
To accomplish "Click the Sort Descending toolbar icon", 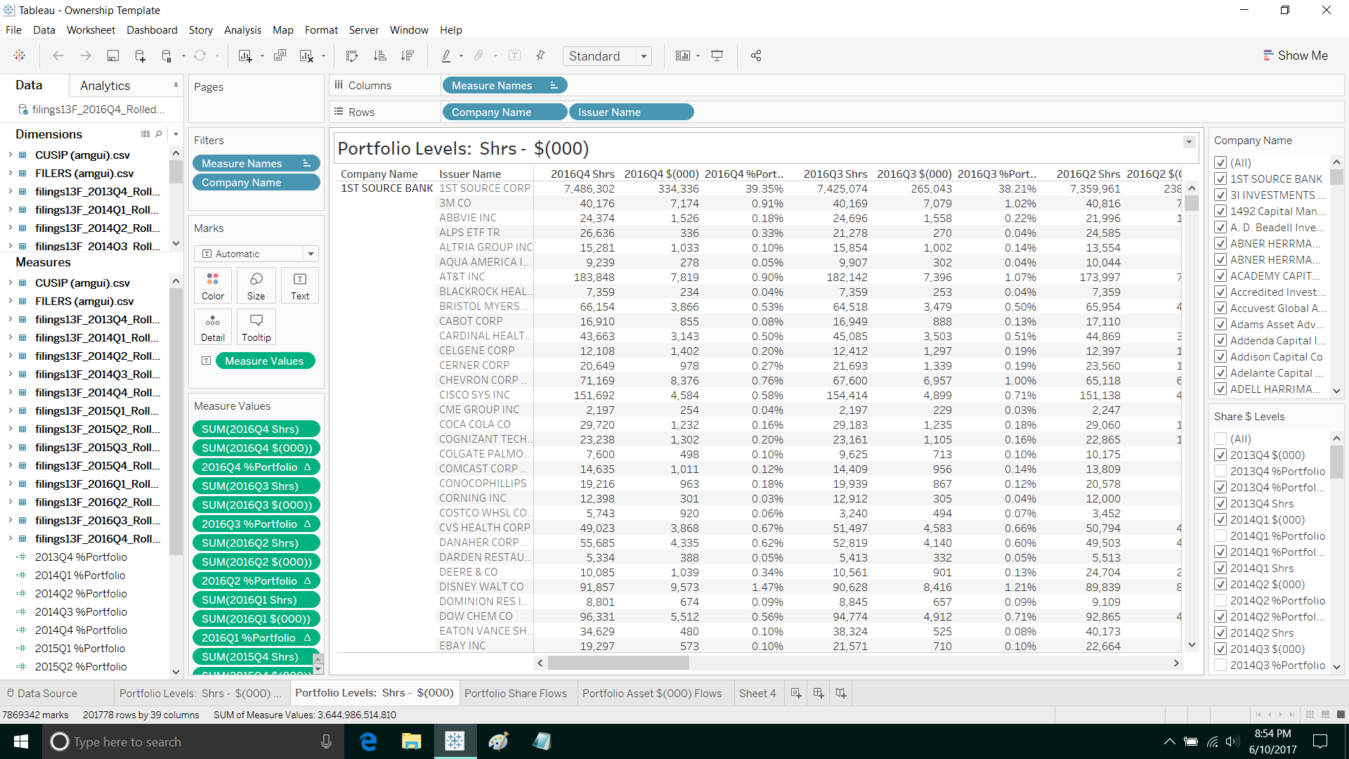I will (x=407, y=56).
